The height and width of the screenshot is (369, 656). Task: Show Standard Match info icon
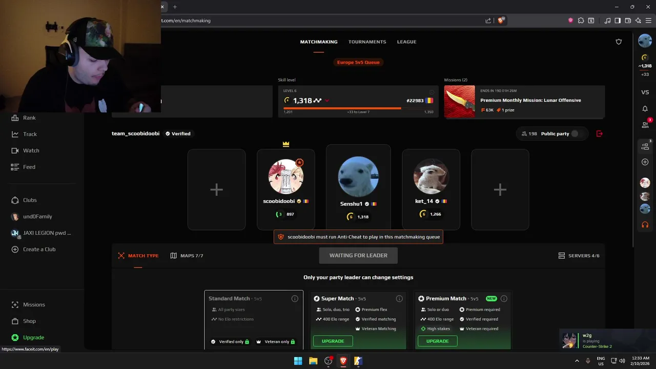tap(295, 299)
